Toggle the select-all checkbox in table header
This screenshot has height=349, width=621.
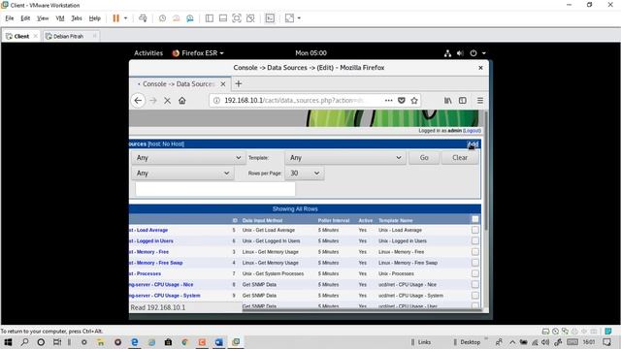475,219
